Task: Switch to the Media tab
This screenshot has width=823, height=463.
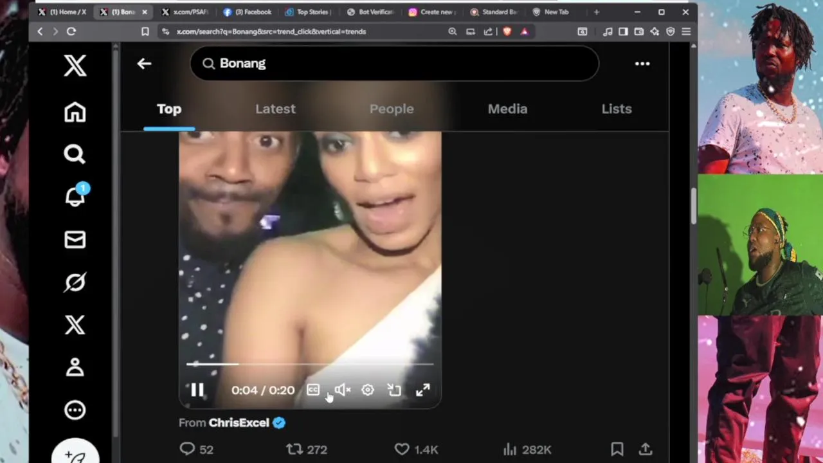Action: pos(507,109)
